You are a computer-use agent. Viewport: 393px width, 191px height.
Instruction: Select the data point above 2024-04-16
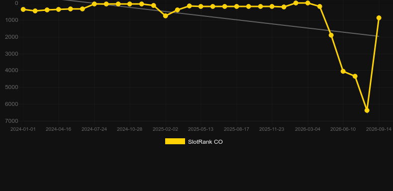(x=59, y=9)
